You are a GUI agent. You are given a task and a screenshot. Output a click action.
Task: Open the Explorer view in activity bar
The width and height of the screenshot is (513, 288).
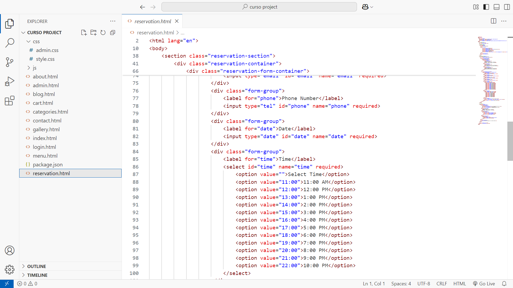click(x=10, y=24)
